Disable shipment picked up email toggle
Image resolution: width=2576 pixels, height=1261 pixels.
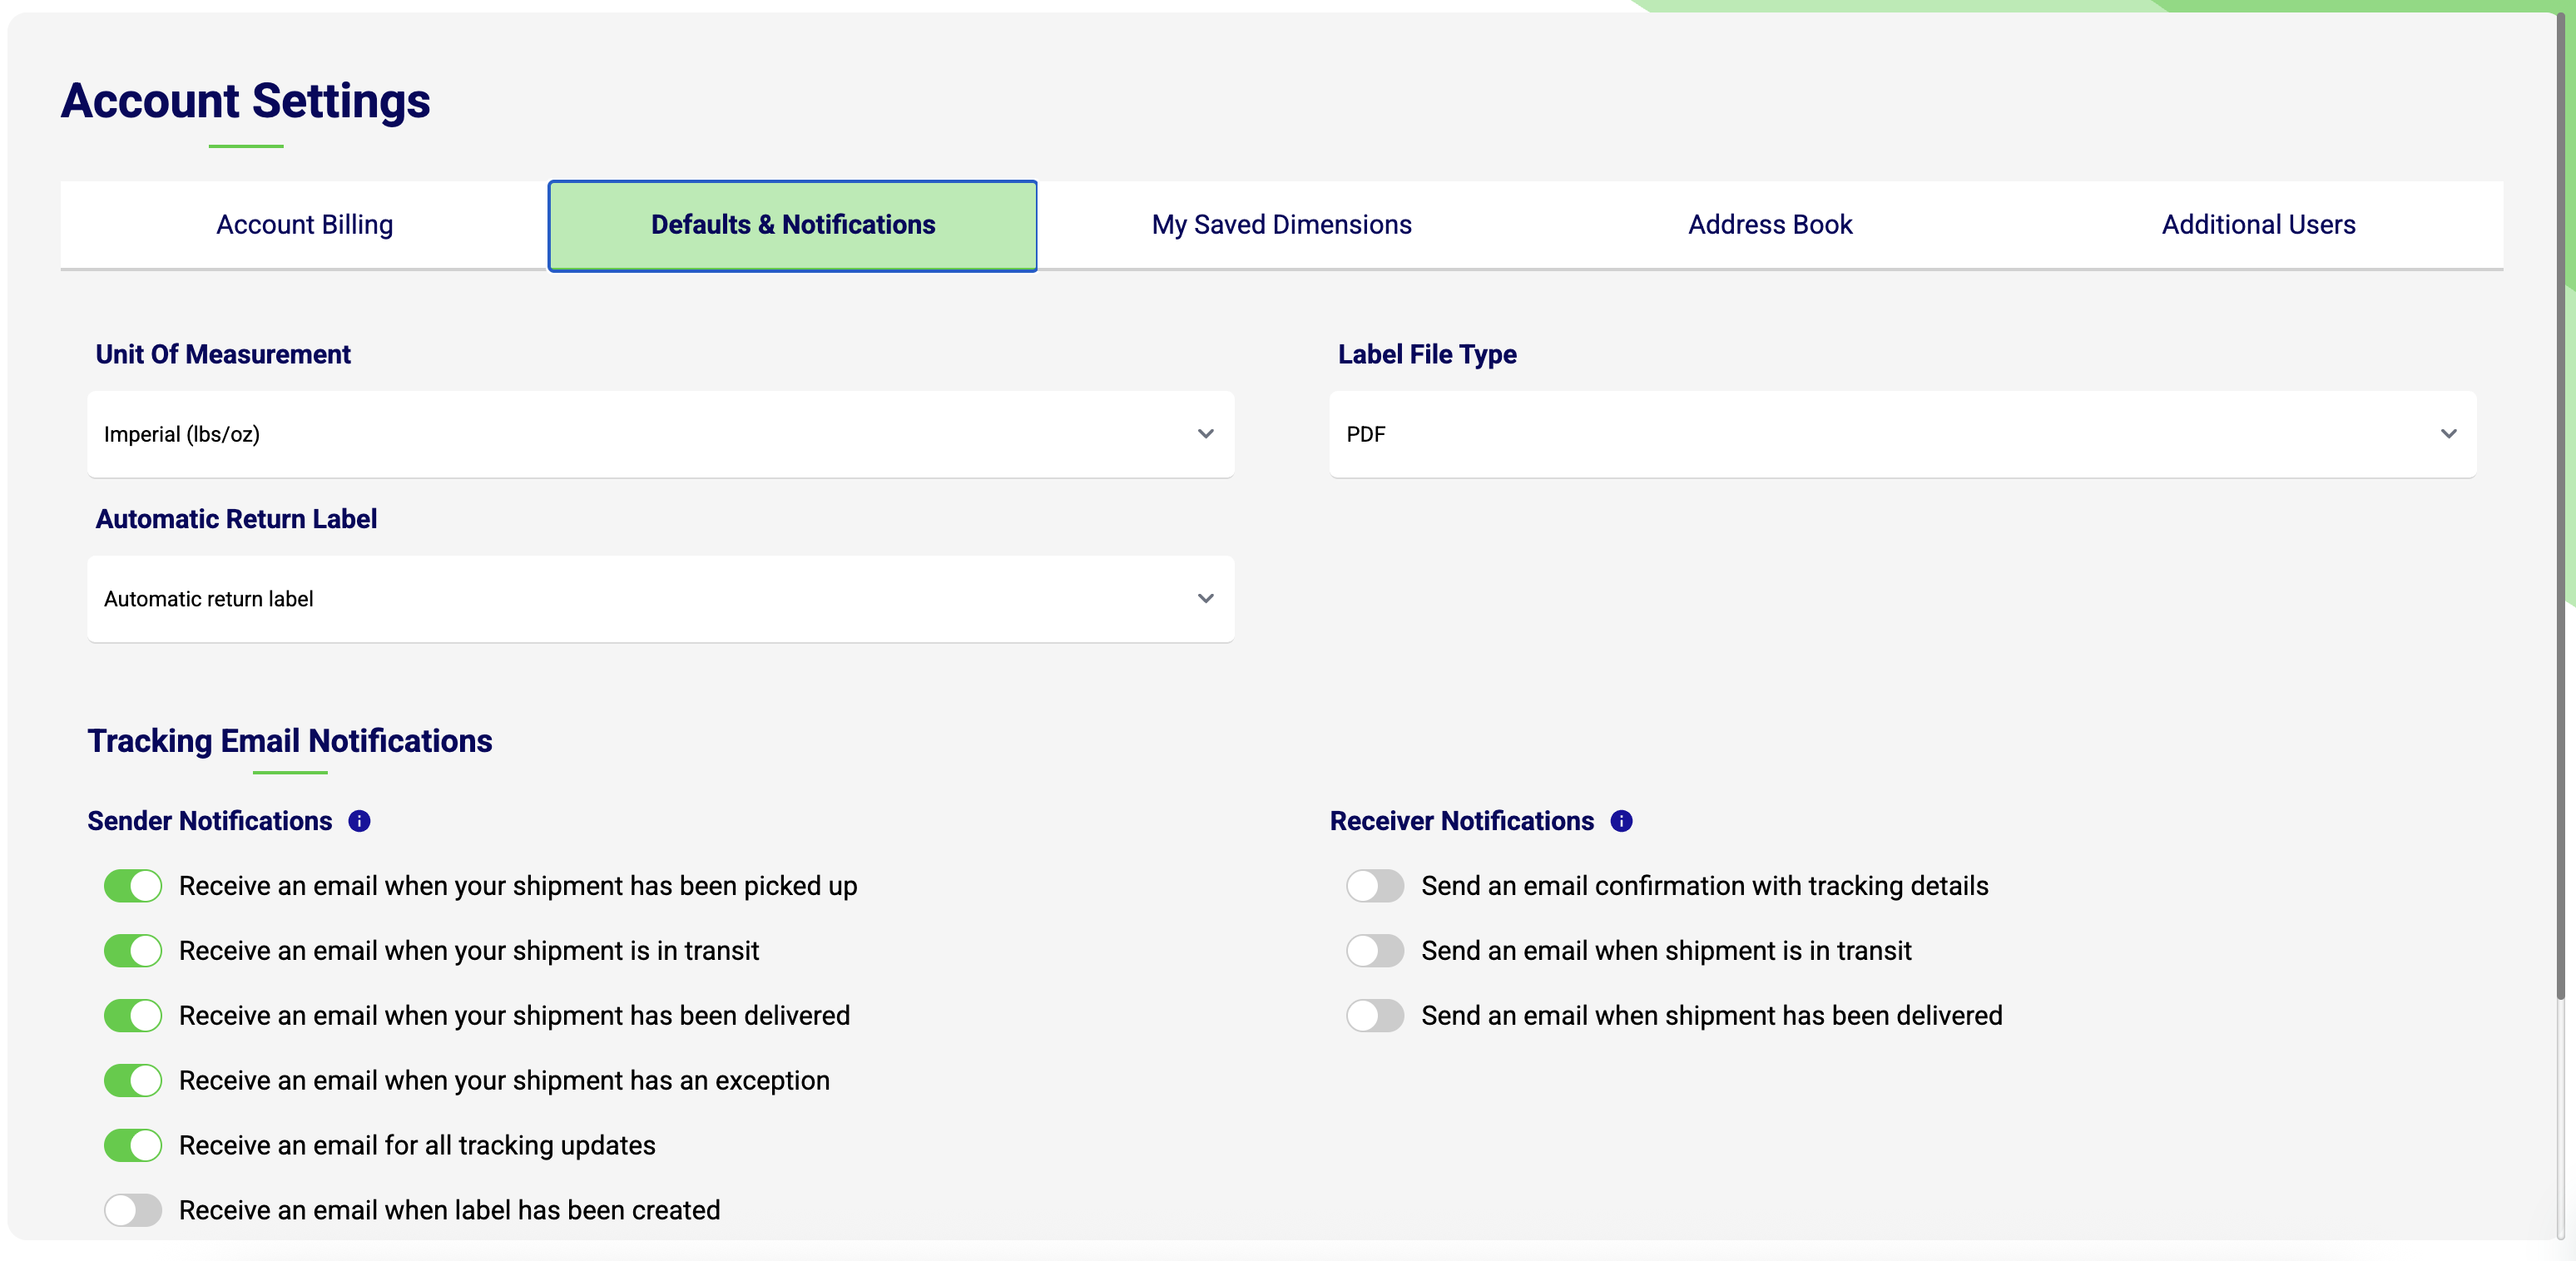(x=133, y=886)
